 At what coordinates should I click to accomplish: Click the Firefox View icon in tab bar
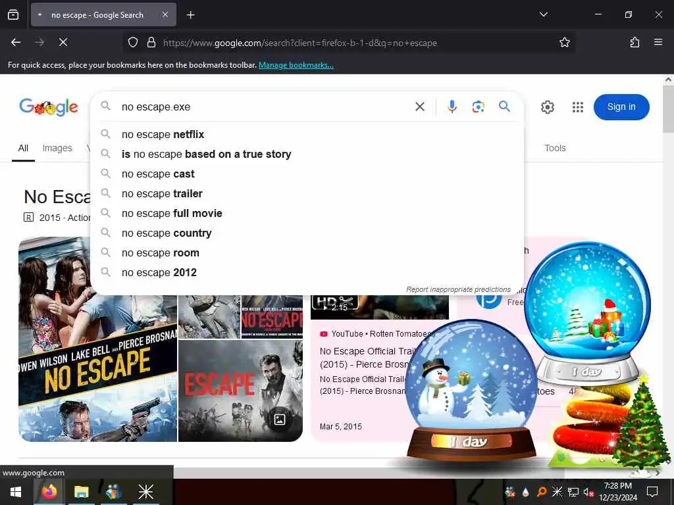(13, 14)
